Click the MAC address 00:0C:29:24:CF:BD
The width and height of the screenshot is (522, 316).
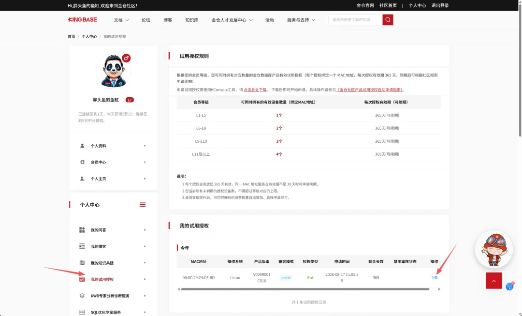click(x=199, y=278)
